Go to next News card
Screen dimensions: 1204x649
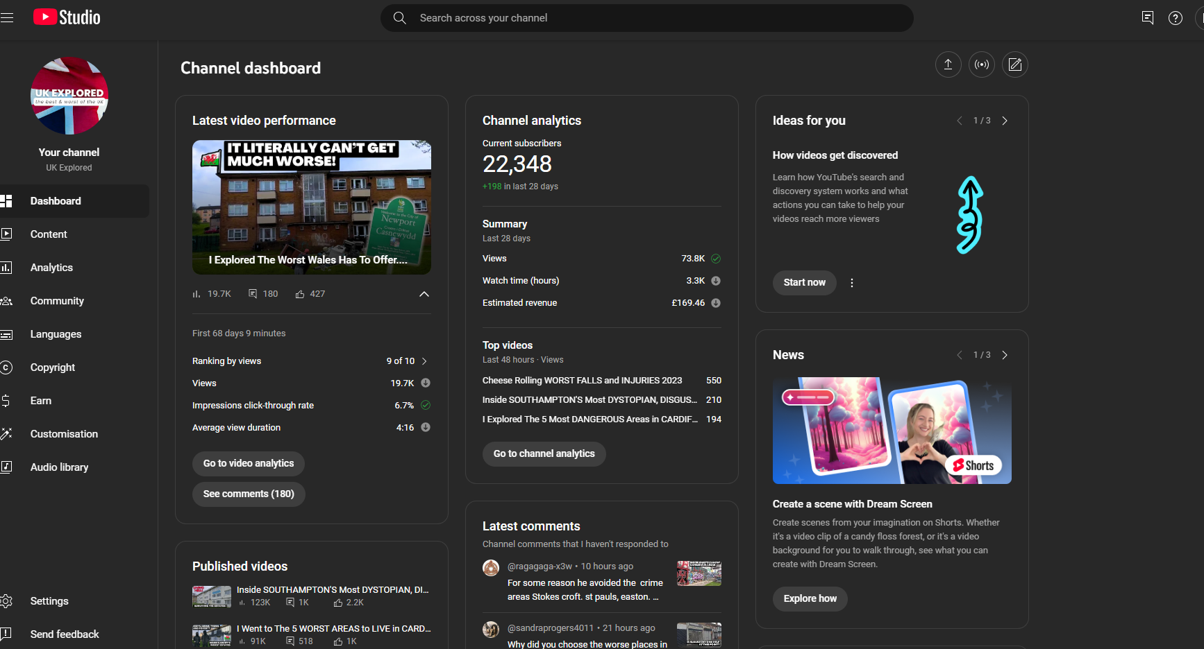[x=1005, y=355]
